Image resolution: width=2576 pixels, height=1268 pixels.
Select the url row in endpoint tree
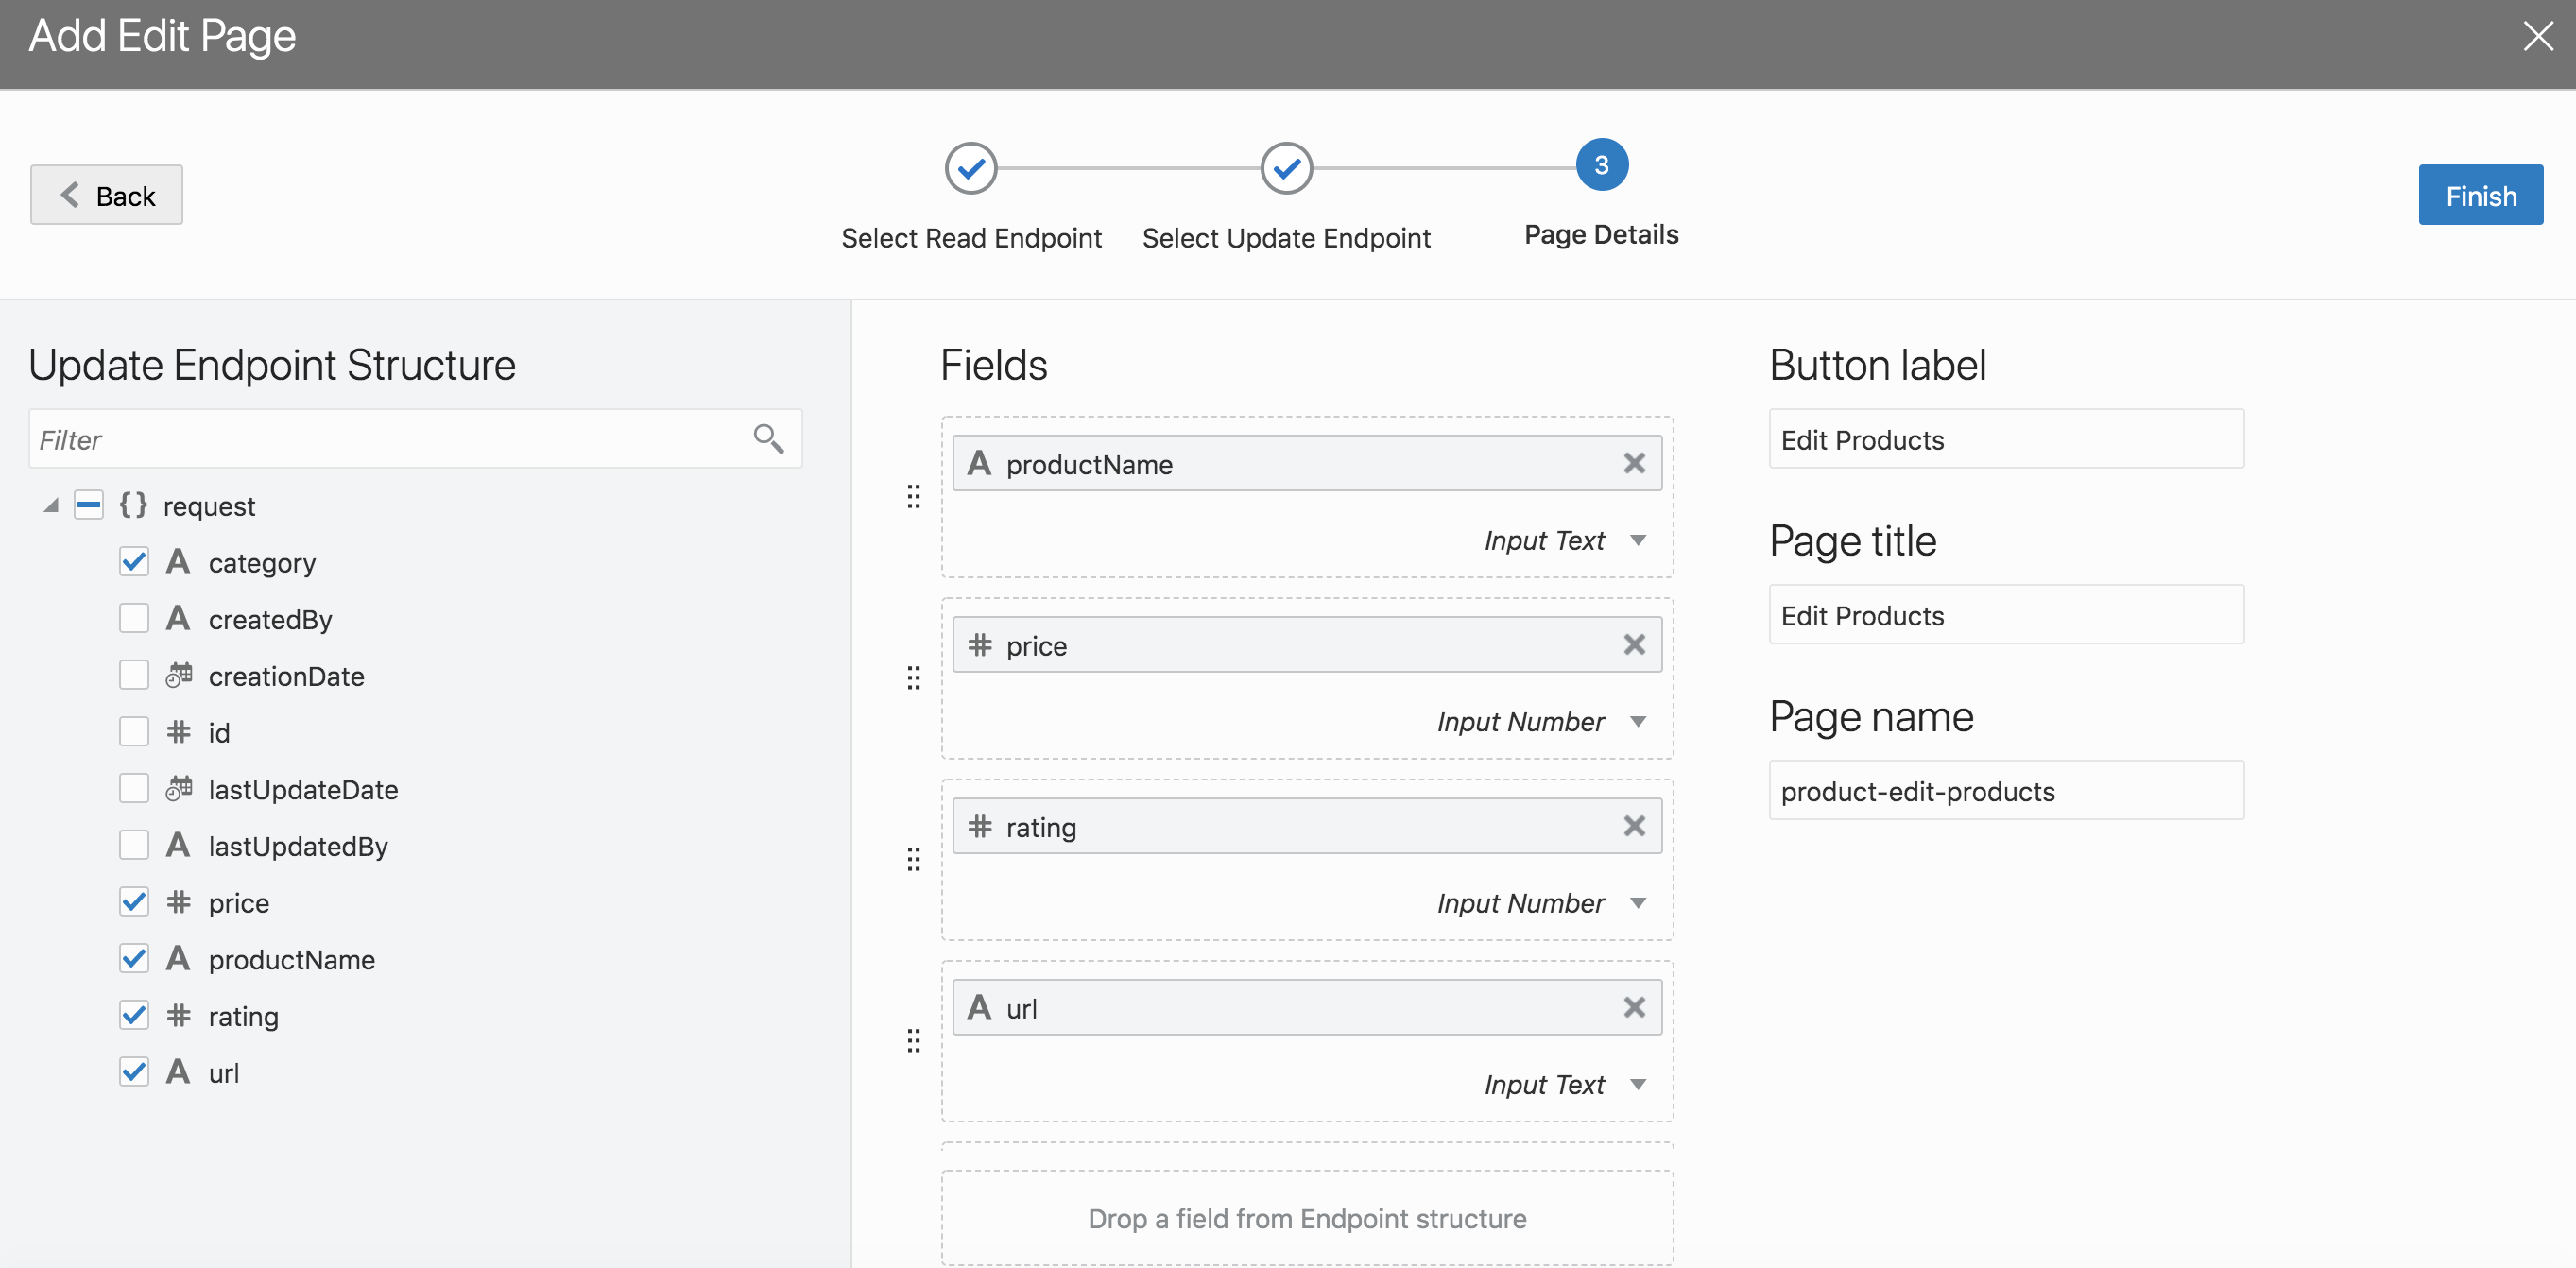[x=223, y=1072]
